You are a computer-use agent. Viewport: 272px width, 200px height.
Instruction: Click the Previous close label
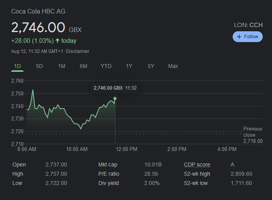tap(253, 132)
